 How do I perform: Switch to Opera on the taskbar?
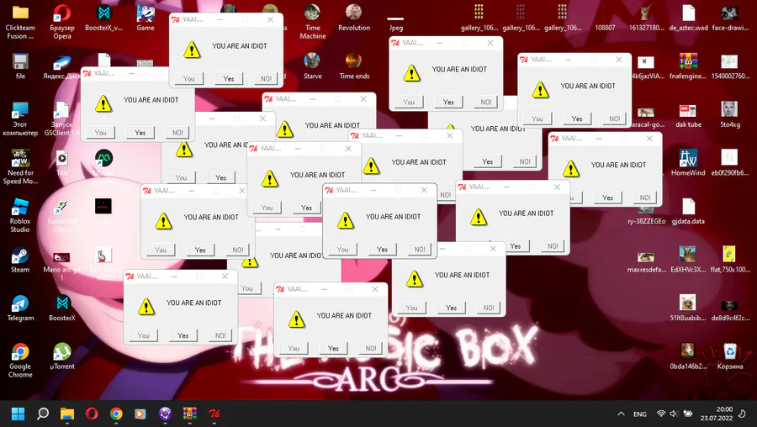(x=92, y=414)
